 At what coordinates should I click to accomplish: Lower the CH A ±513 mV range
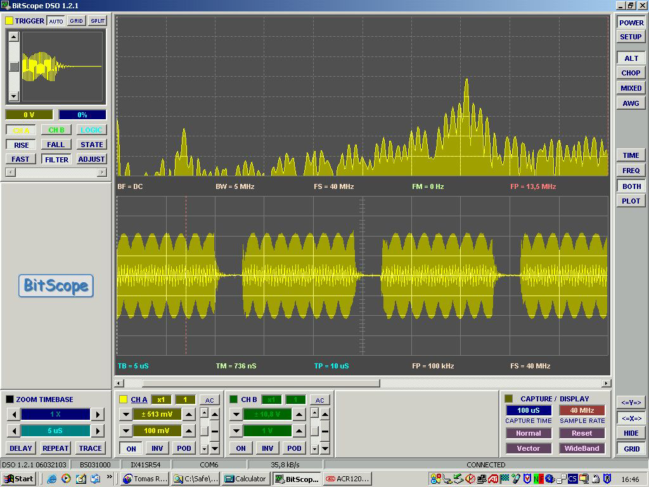tap(126, 414)
